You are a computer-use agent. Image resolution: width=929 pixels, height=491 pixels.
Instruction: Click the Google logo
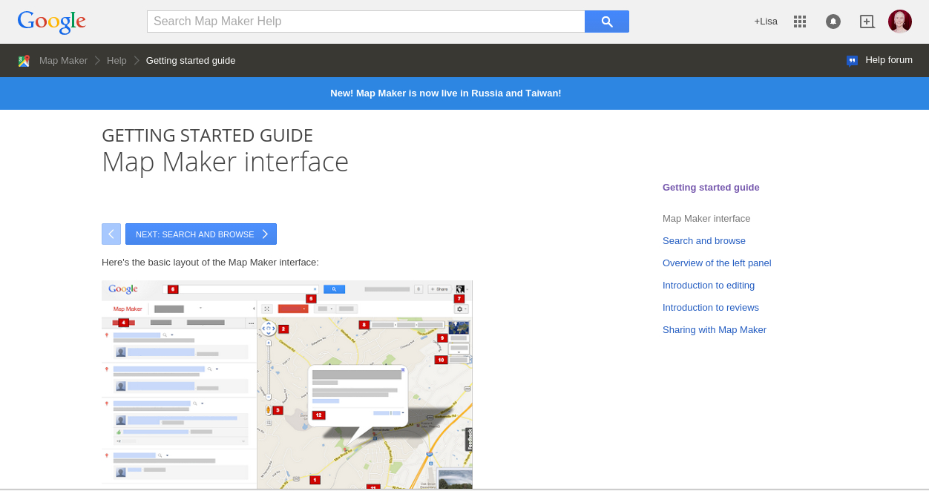(x=51, y=22)
